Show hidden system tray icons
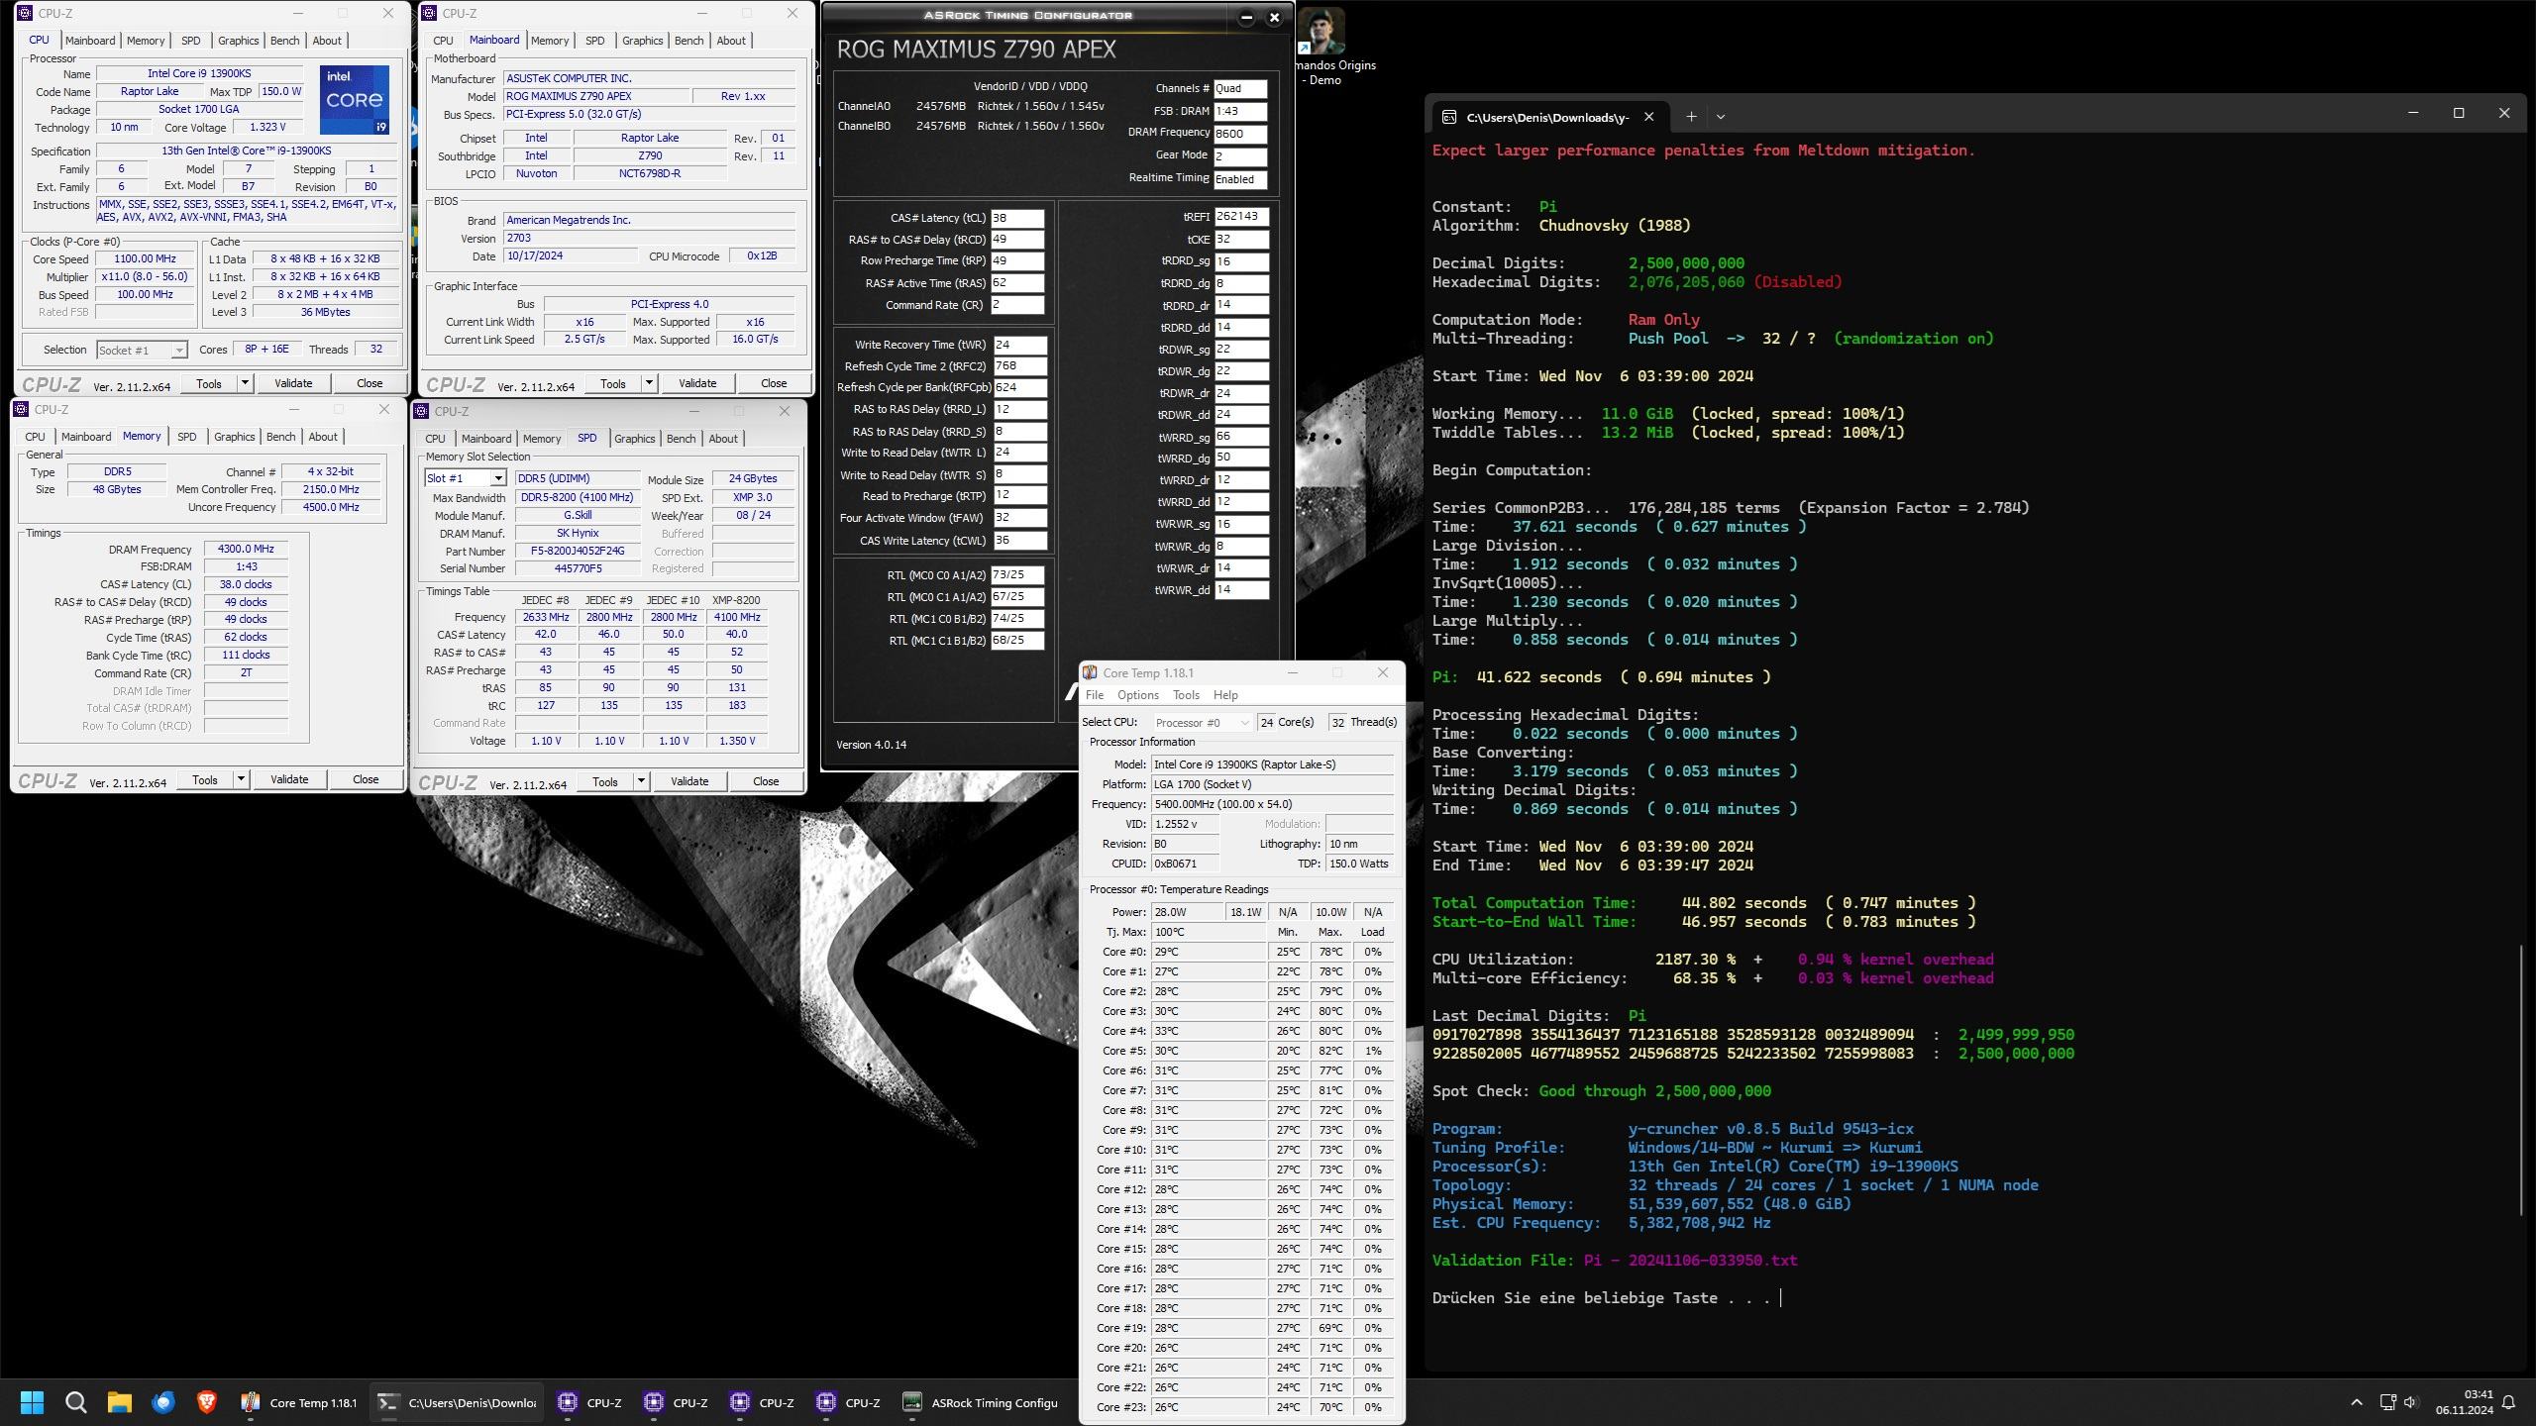2536x1426 pixels. 2357,1402
